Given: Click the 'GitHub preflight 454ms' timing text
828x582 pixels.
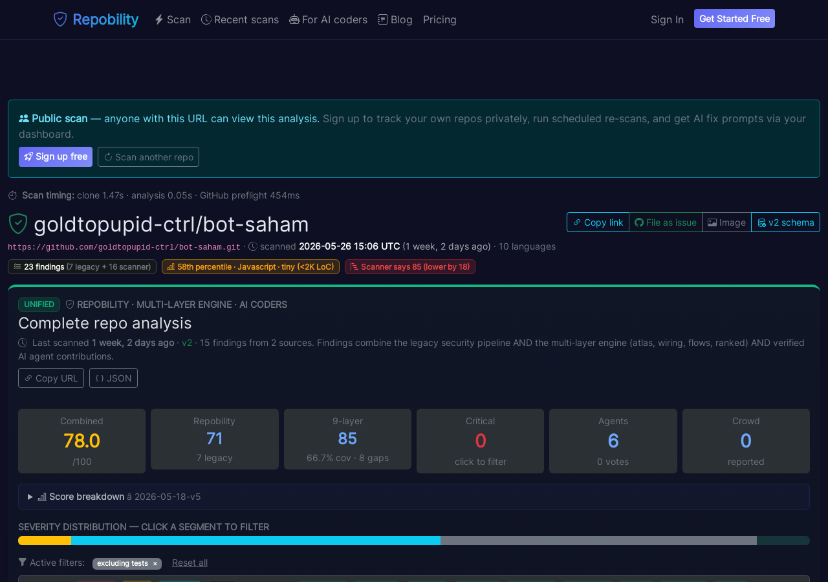Looking at the screenshot, I should [x=250, y=195].
